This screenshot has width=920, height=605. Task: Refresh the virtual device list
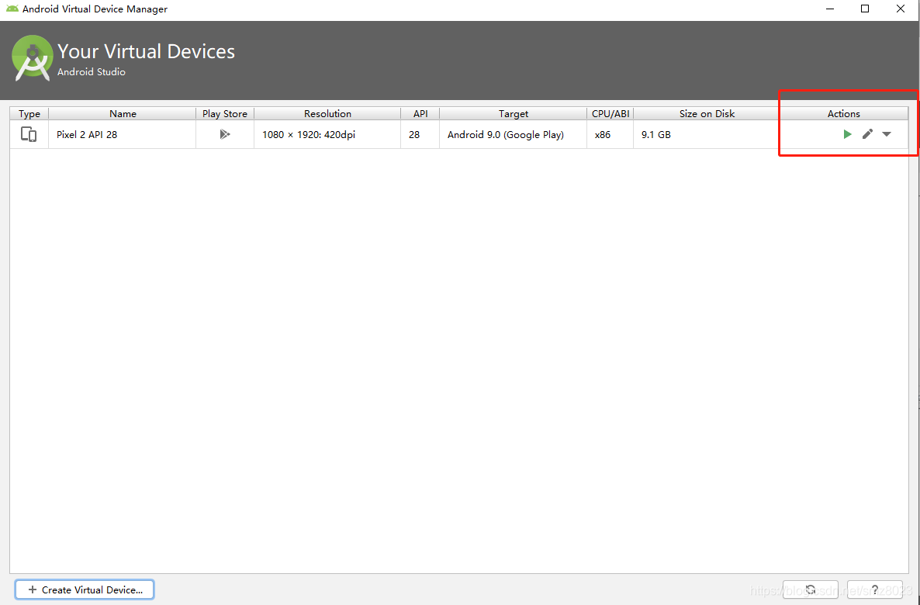point(811,589)
